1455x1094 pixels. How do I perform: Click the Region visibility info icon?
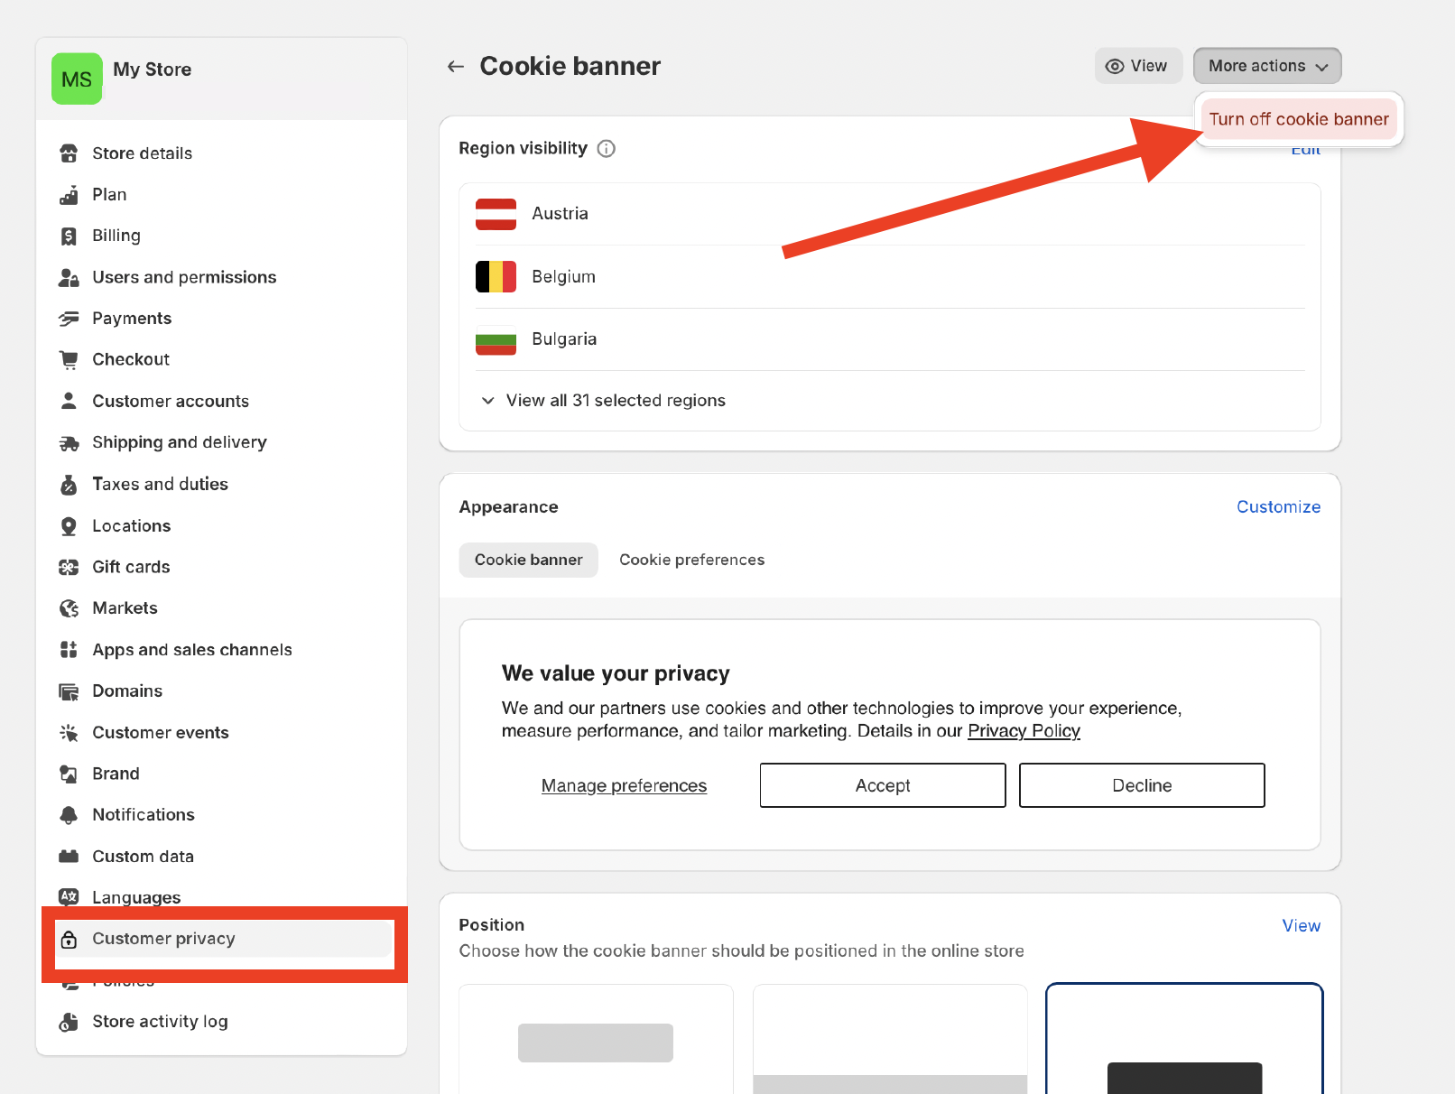click(606, 148)
